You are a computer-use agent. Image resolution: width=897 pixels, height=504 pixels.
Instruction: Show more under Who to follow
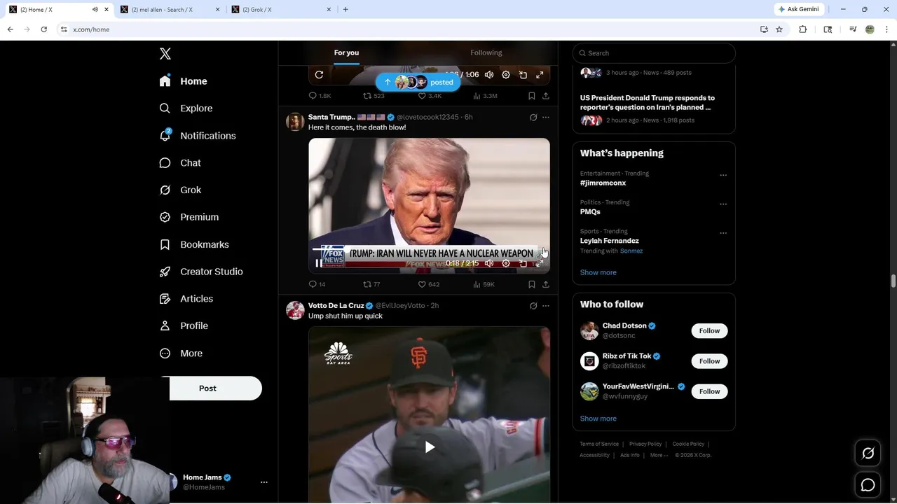[x=598, y=419]
